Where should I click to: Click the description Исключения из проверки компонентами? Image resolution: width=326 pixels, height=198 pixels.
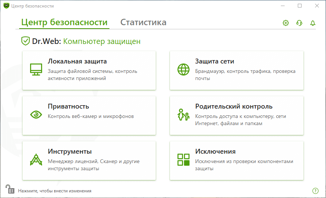pos(244,165)
